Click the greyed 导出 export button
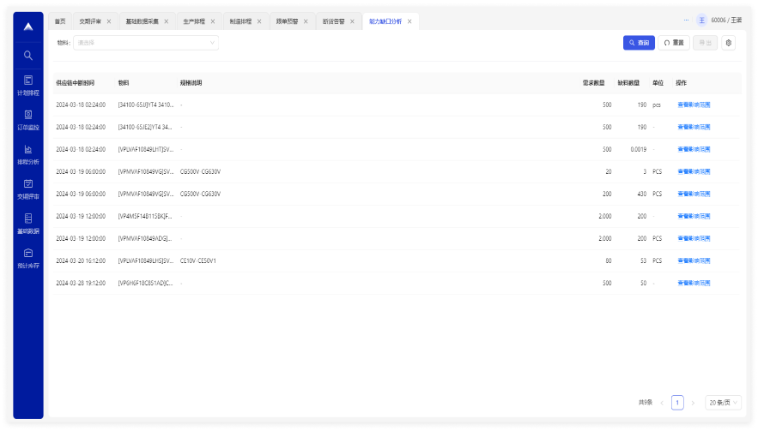Screen dimensions: 758x431 (705, 43)
